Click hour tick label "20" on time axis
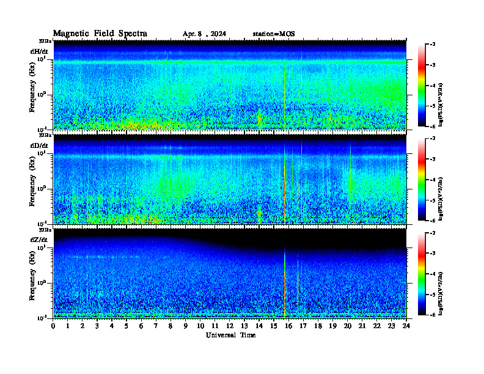This screenshot has width=484, height=374. [347, 326]
